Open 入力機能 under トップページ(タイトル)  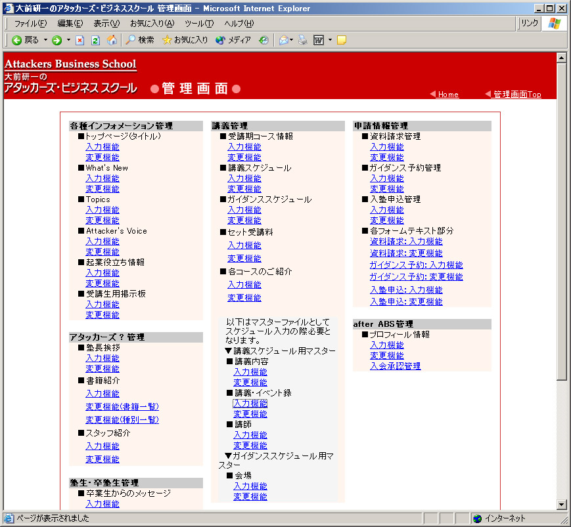(103, 147)
